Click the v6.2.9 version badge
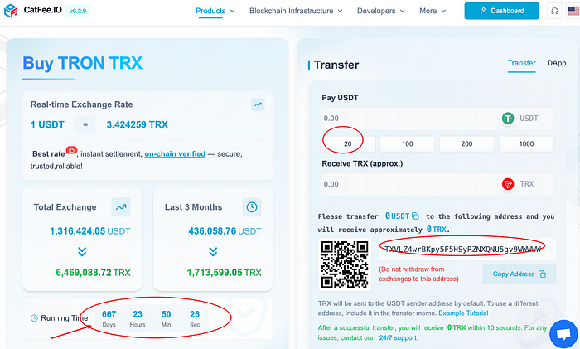The height and width of the screenshot is (349, 580). 78,11
